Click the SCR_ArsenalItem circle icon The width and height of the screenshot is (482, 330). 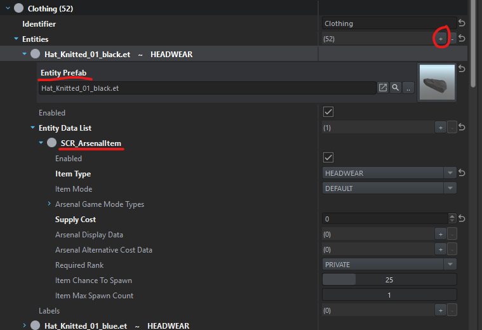pyautogui.click(x=51, y=143)
